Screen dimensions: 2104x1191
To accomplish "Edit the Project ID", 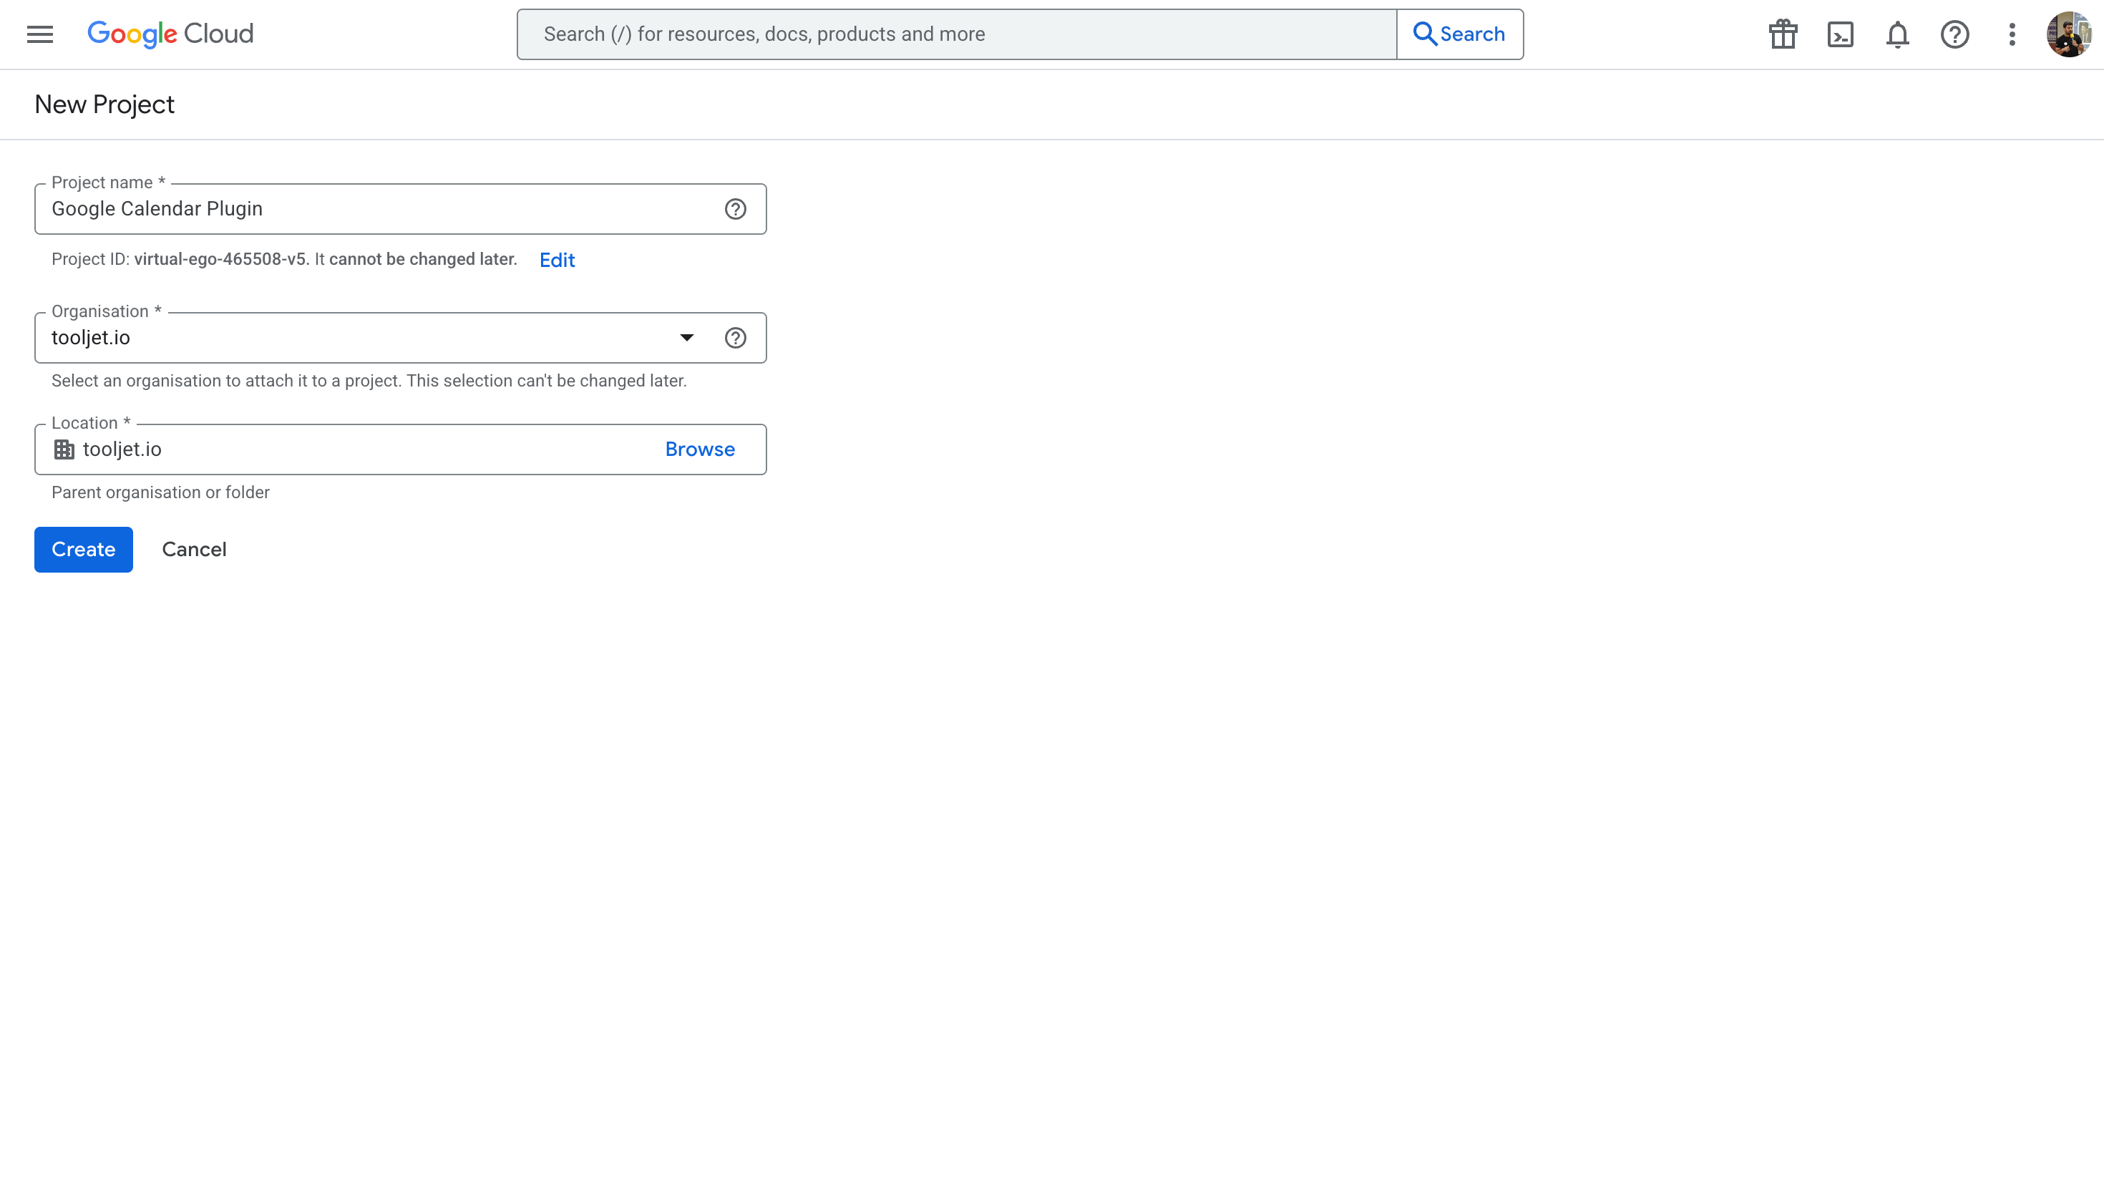I will [x=557, y=260].
